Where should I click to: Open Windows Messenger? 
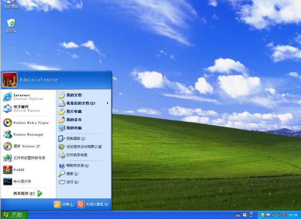click(28, 134)
